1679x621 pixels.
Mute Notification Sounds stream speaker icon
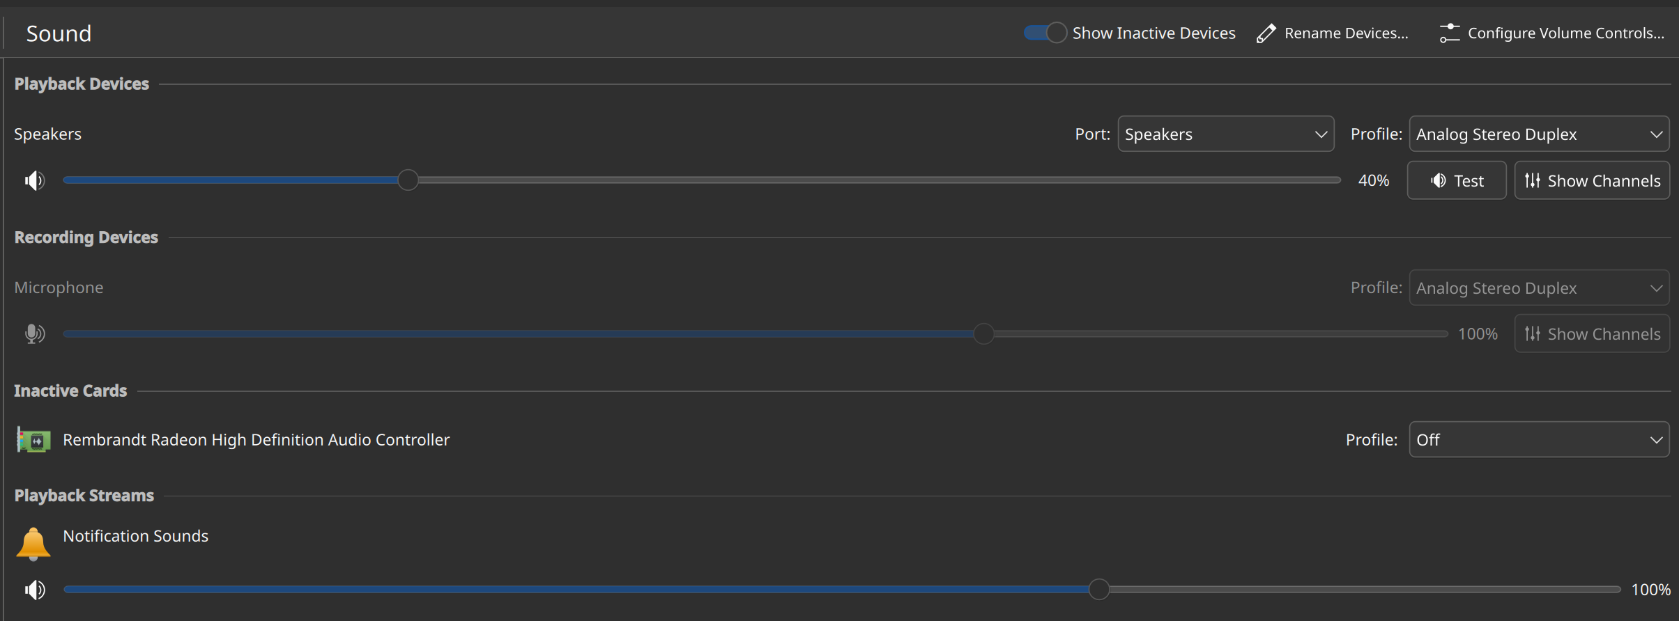click(35, 590)
